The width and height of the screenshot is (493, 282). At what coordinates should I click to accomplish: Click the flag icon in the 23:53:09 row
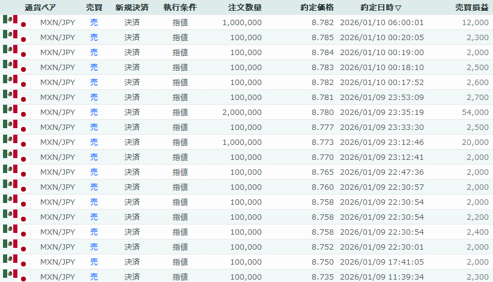16,97
